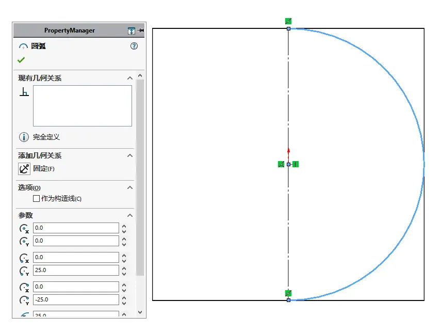
Task: Decrease the center Y value with down arrow
Action: pyautogui.click(x=124, y=244)
